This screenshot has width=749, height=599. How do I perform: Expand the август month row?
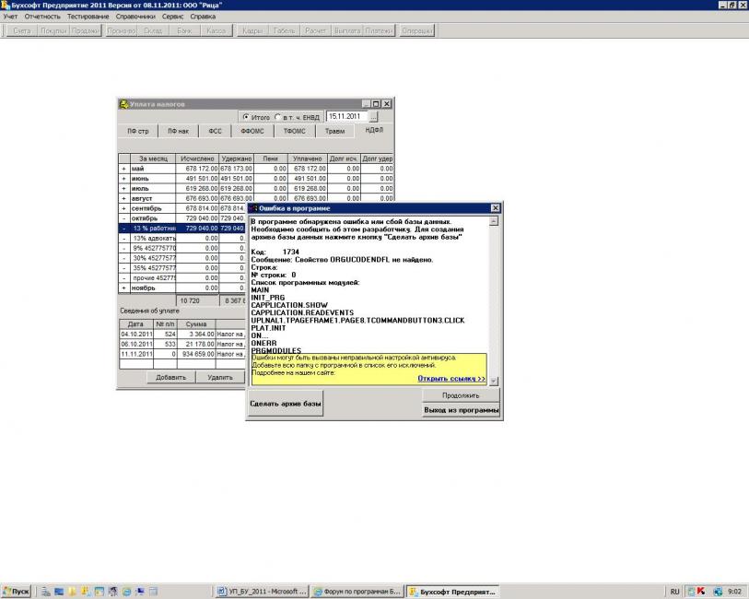(x=123, y=198)
